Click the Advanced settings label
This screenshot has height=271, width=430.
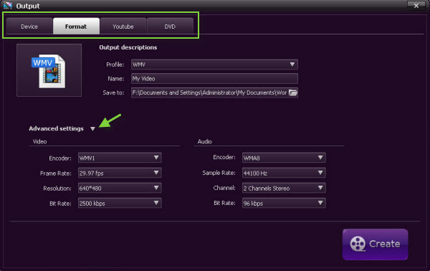(x=56, y=128)
